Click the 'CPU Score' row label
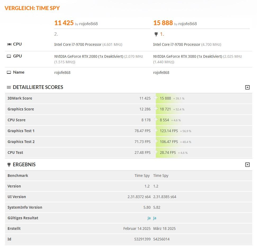The height and width of the screenshot is (246, 257). pyautogui.click(x=16, y=120)
